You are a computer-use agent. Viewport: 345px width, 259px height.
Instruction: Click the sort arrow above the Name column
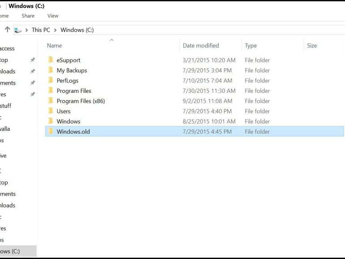pyautogui.click(x=112, y=40)
